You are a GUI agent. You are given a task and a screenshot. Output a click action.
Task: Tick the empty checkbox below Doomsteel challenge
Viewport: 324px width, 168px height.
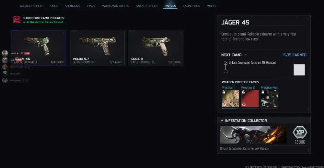point(226,71)
